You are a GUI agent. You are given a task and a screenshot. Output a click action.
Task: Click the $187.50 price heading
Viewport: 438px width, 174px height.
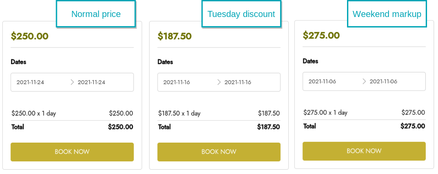175,36
